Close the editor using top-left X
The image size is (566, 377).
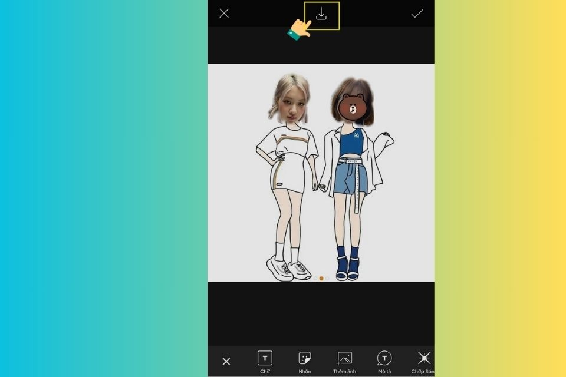224,14
